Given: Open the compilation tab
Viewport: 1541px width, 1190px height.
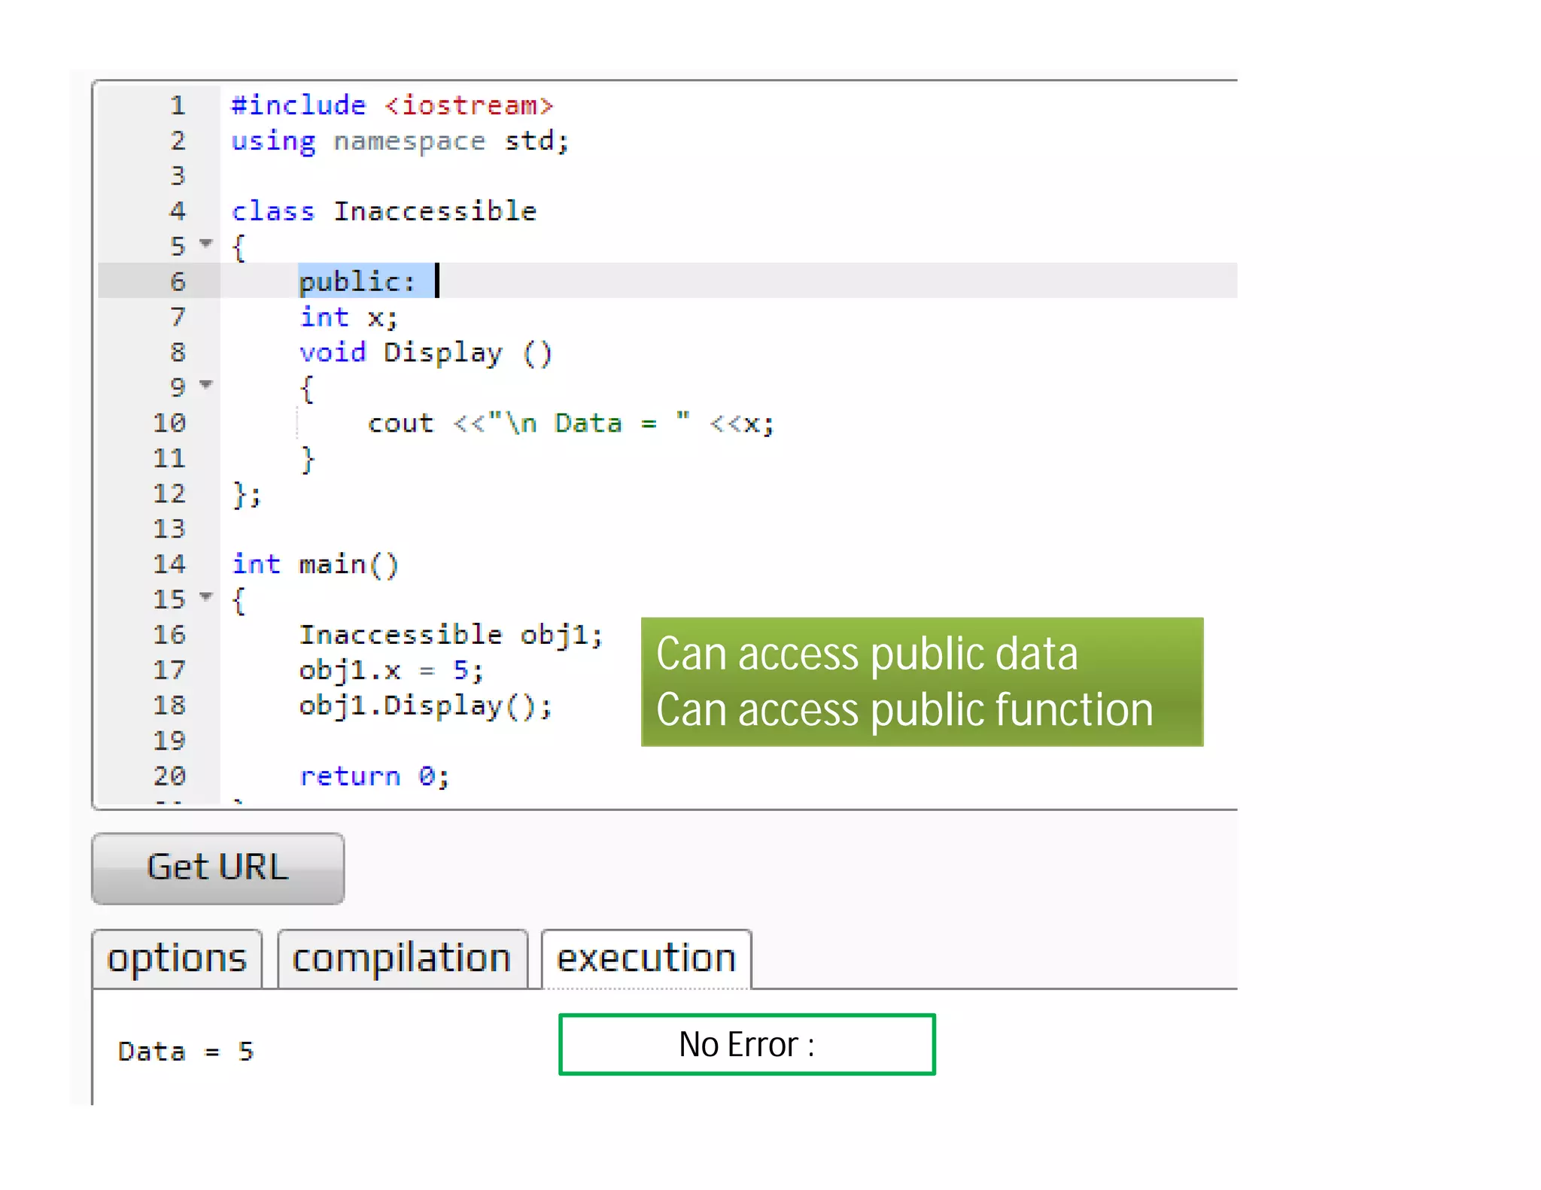Looking at the screenshot, I should 402,959.
